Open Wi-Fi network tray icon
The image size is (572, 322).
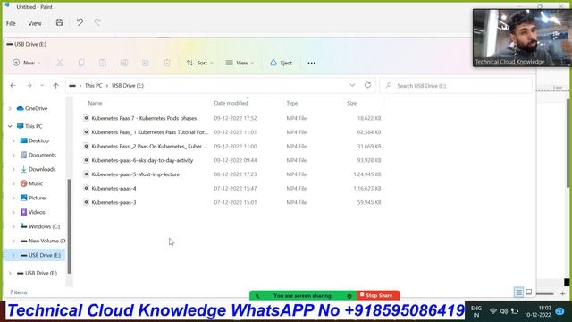[492, 311]
